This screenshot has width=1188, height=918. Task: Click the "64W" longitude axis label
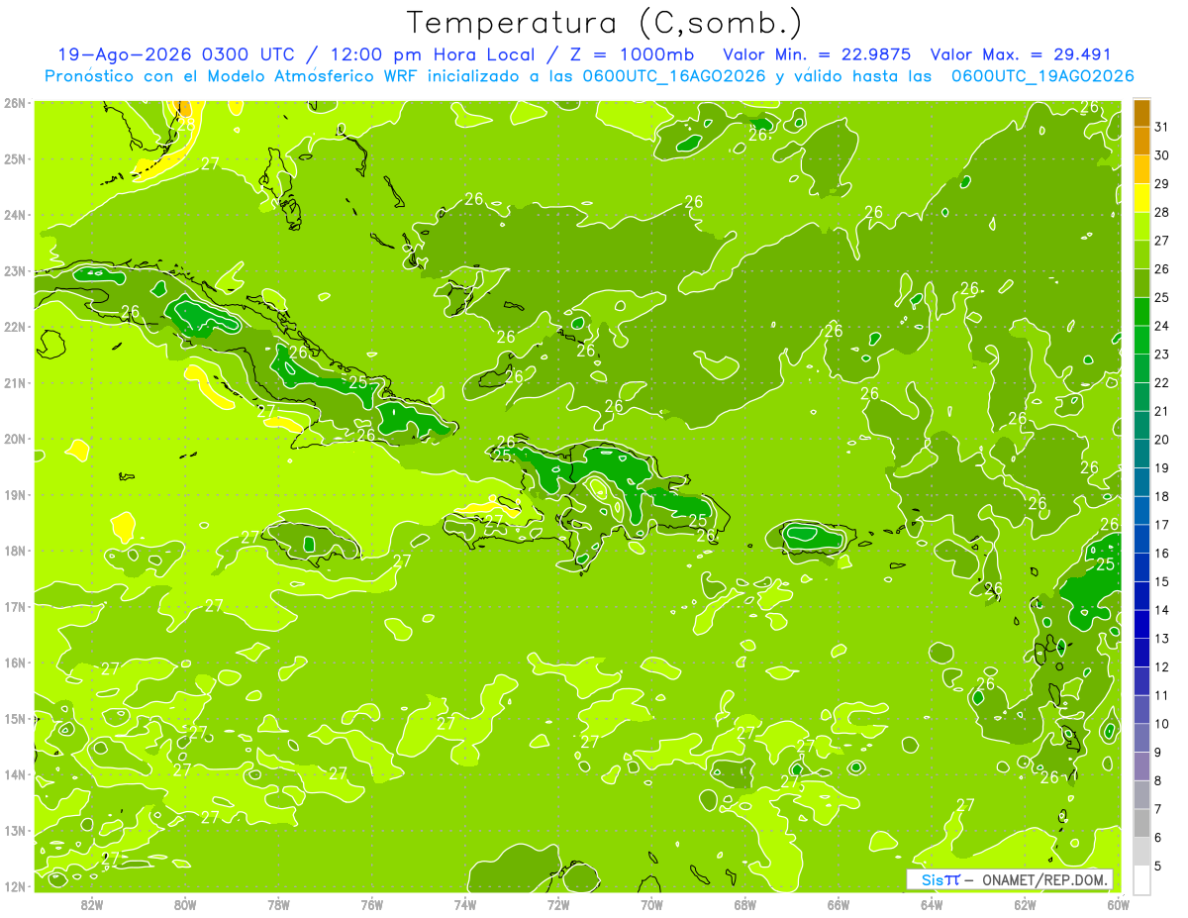click(x=931, y=903)
